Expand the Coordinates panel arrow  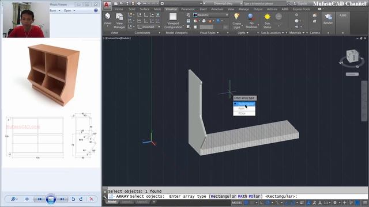tap(160, 33)
